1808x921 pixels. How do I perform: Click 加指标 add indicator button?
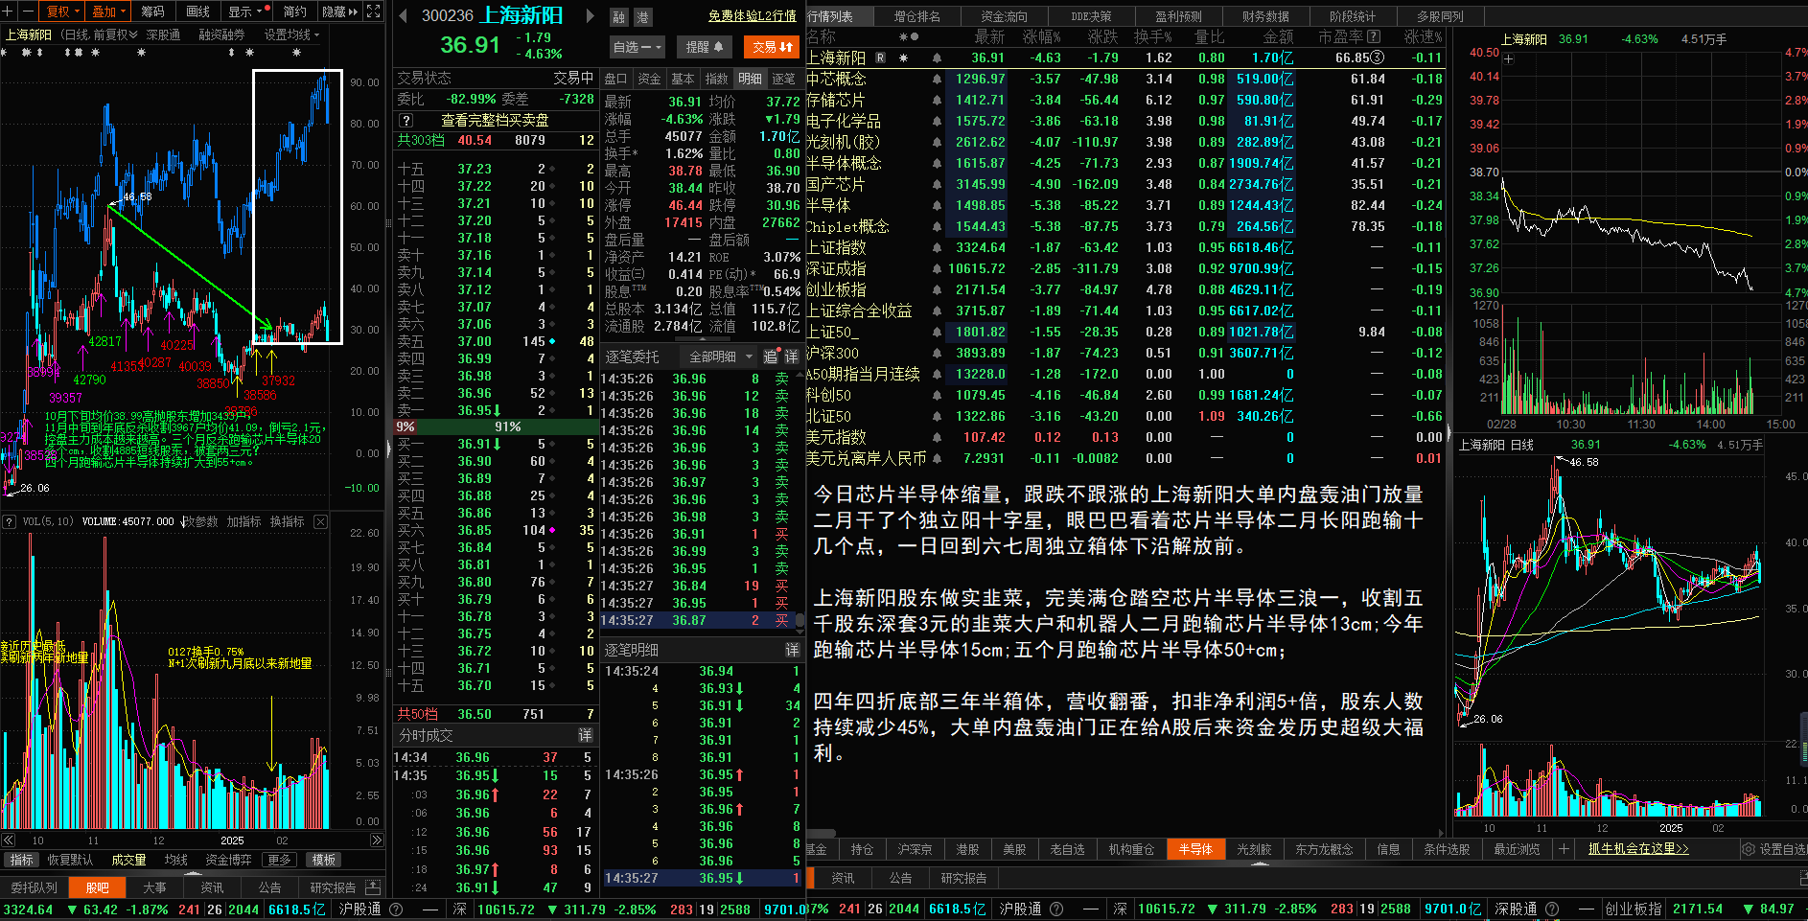point(243,521)
